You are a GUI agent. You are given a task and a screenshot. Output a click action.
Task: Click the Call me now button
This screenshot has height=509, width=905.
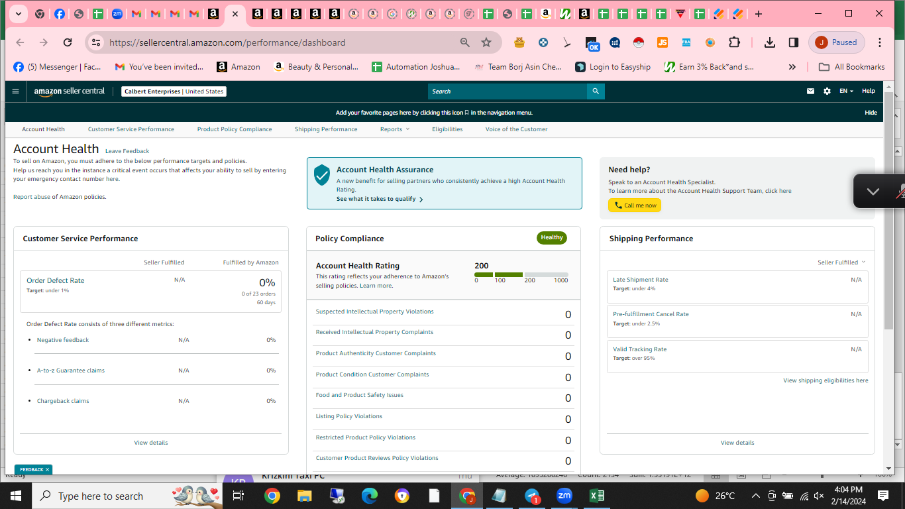tap(635, 205)
